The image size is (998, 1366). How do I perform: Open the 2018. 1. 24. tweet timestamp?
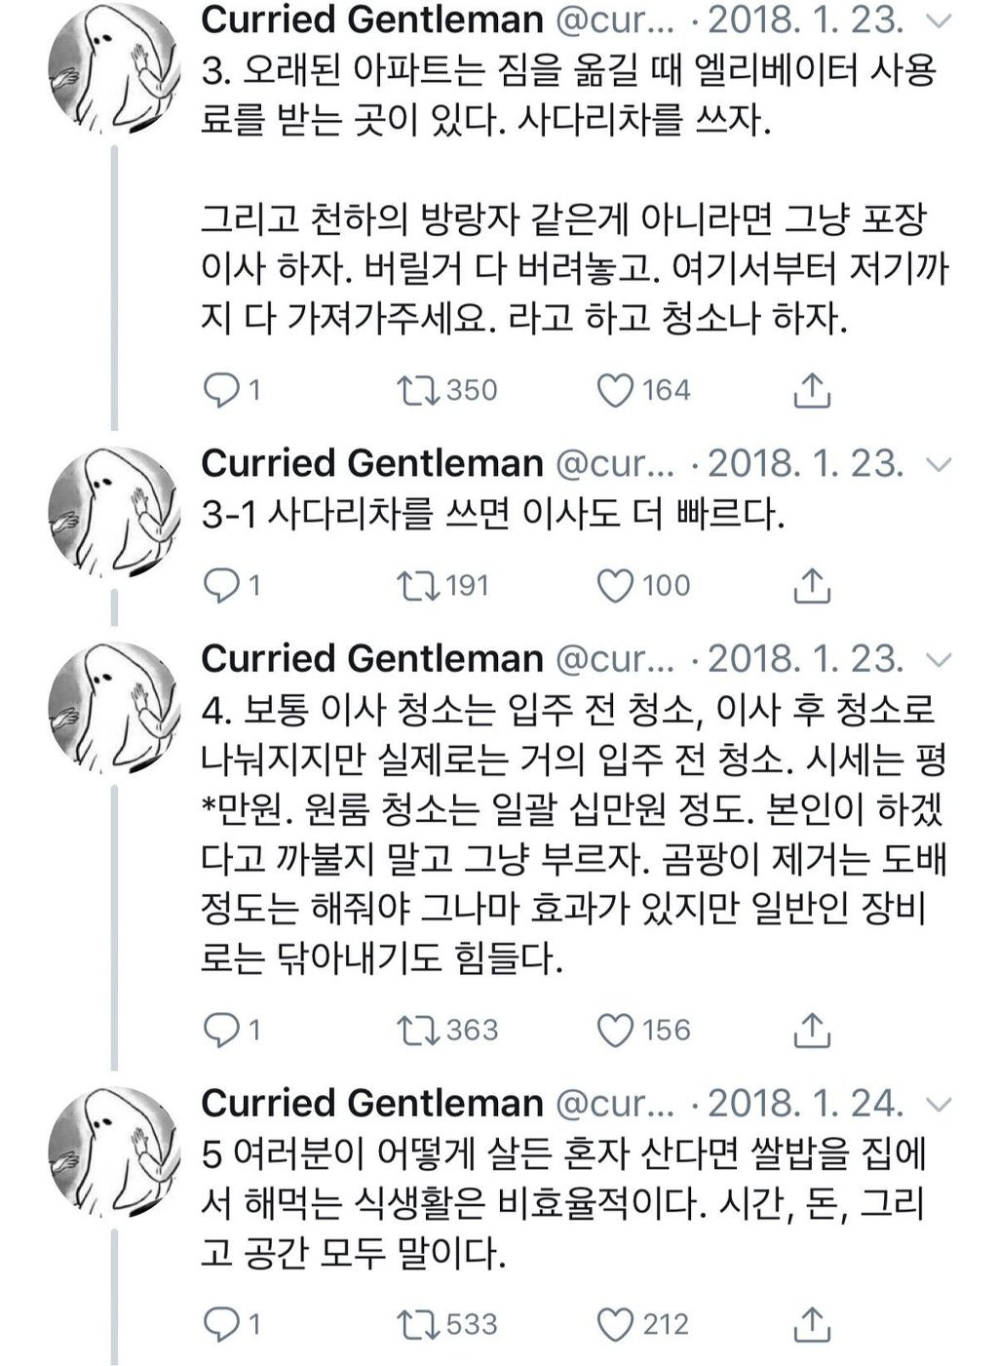click(804, 1104)
